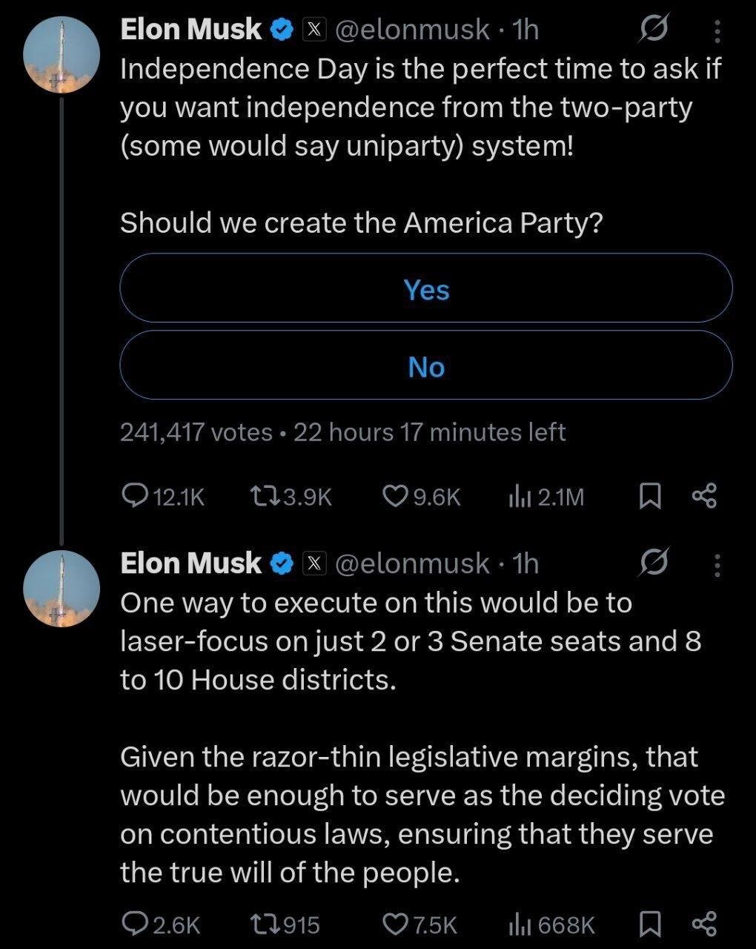Image resolution: width=756 pixels, height=949 pixels.
Task: Open Grok icon on poll tweet
Action: click(654, 30)
